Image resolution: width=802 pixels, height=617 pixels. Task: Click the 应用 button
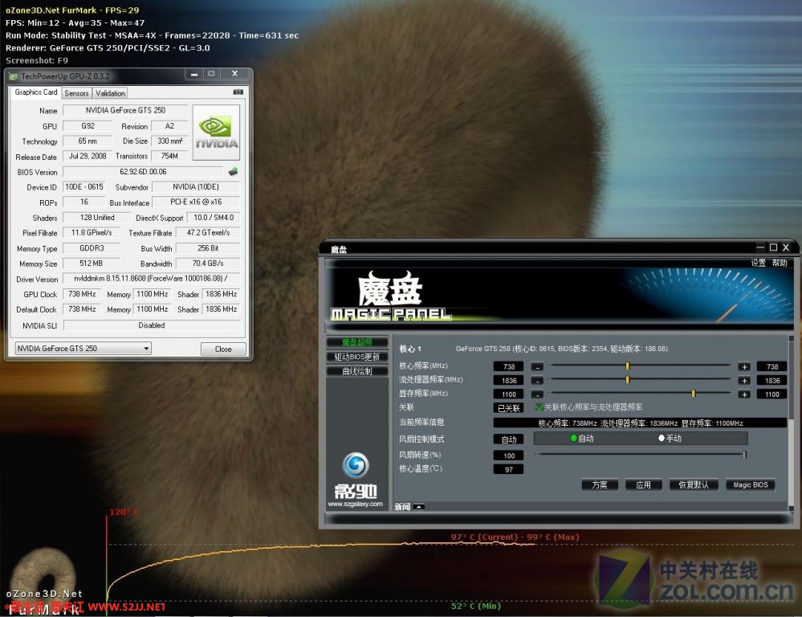click(643, 485)
